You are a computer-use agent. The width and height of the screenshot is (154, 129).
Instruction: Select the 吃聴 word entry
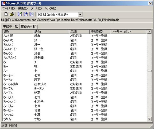[37, 93]
